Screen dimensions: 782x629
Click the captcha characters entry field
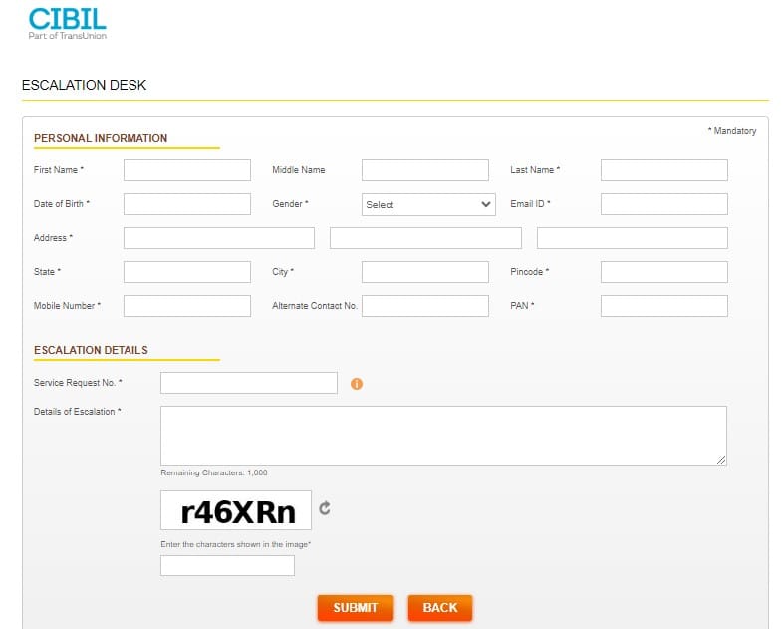click(x=227, y=566)
